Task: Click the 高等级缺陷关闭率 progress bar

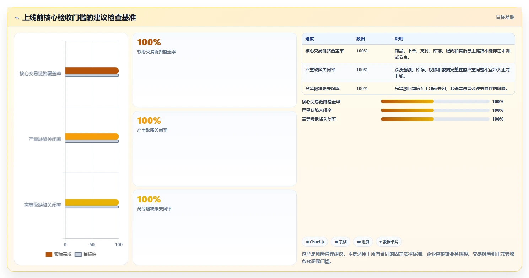Action: (x=435, y=119)
